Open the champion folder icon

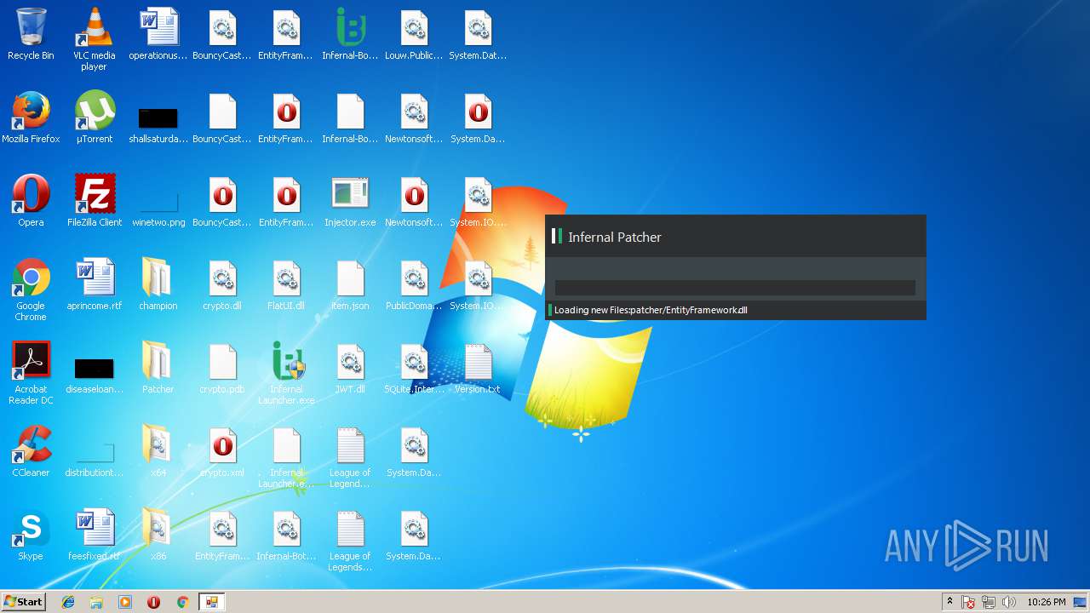[x=158, y=284]
